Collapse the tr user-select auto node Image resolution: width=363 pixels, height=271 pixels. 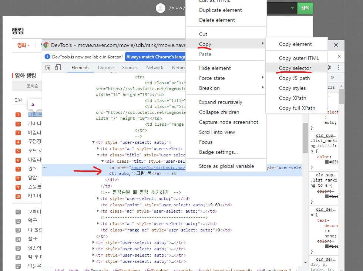93,142
